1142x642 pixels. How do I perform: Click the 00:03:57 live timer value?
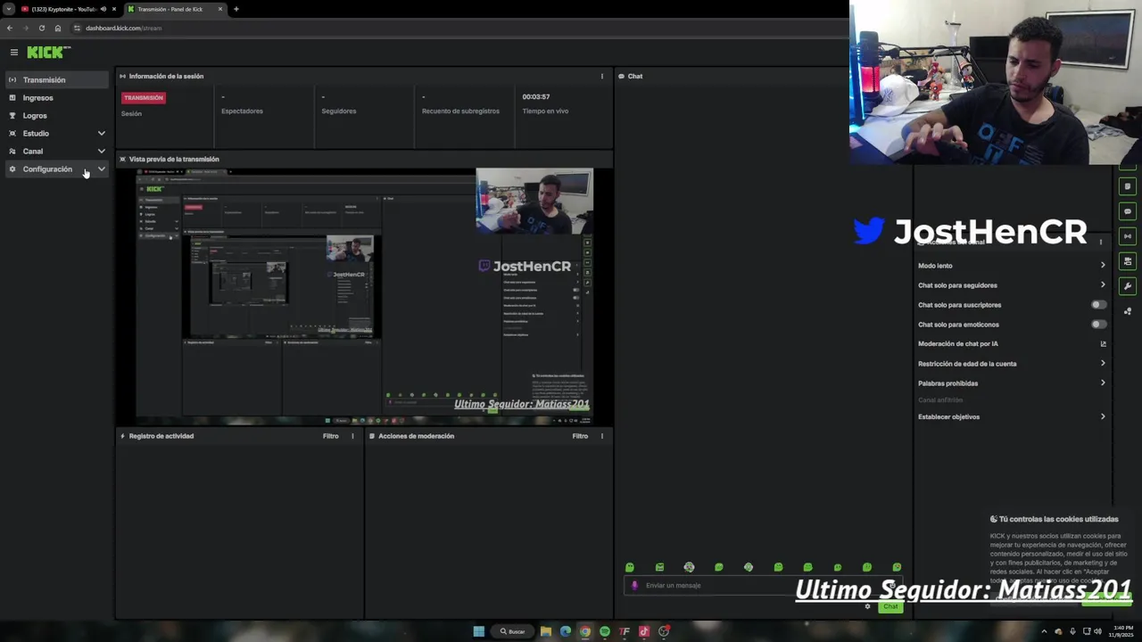click(536, 96)
